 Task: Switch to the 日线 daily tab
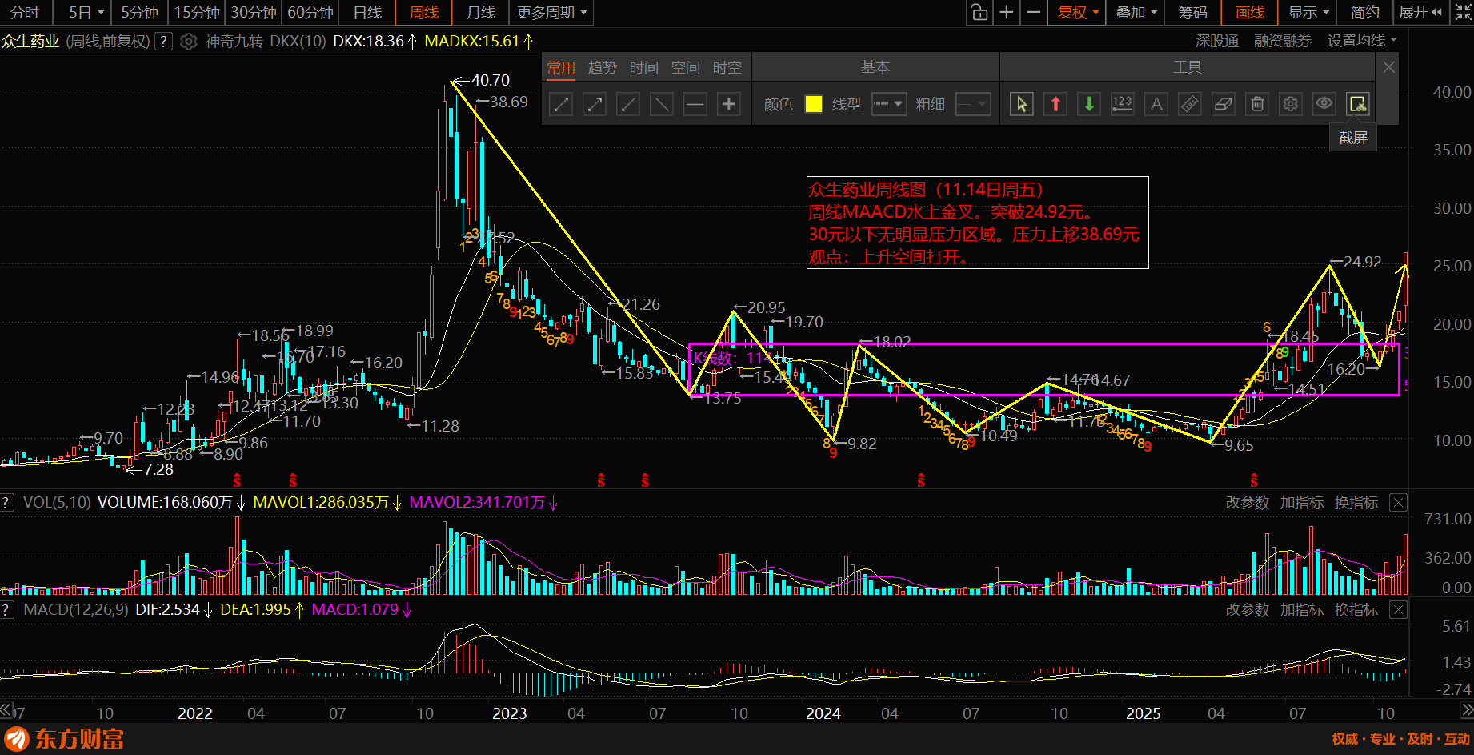(x=367, y=13)
